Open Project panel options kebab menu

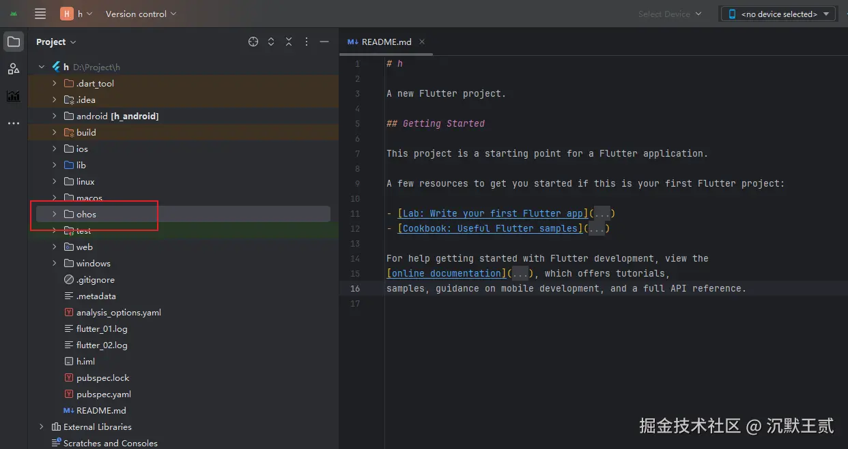coord(307,42)
